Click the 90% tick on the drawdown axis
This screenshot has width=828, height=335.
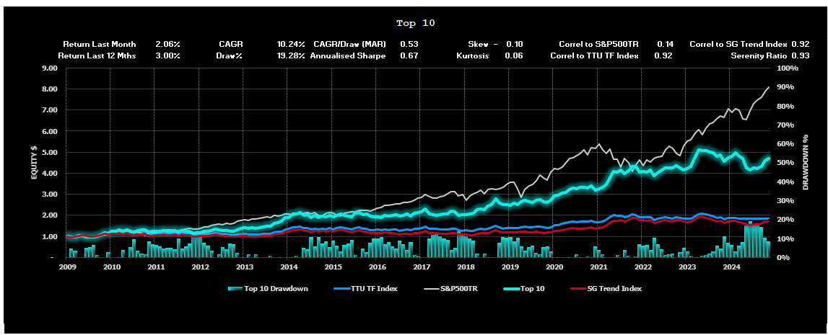pos(786,87)
